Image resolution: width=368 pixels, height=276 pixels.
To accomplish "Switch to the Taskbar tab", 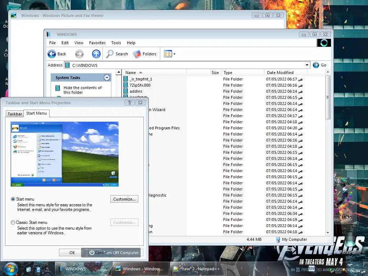I will [x=14, y=114].
